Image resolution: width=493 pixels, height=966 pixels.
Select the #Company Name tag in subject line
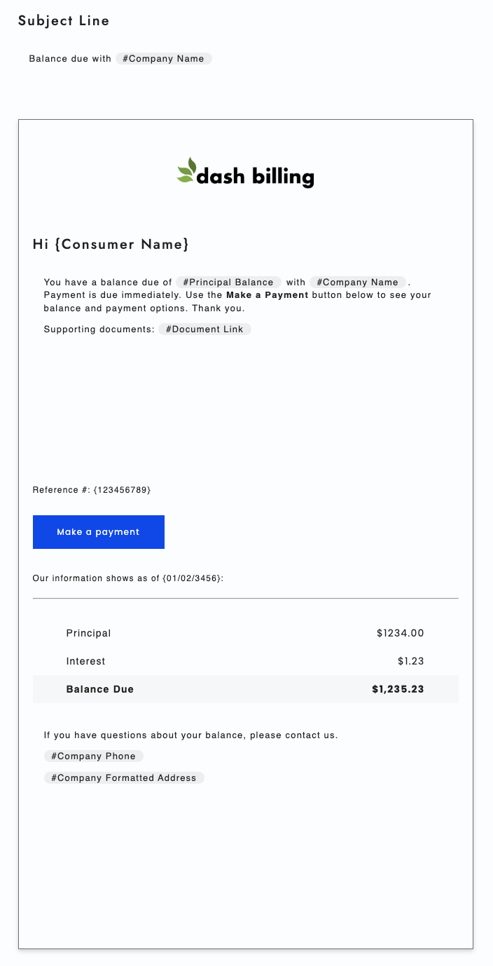163,59
